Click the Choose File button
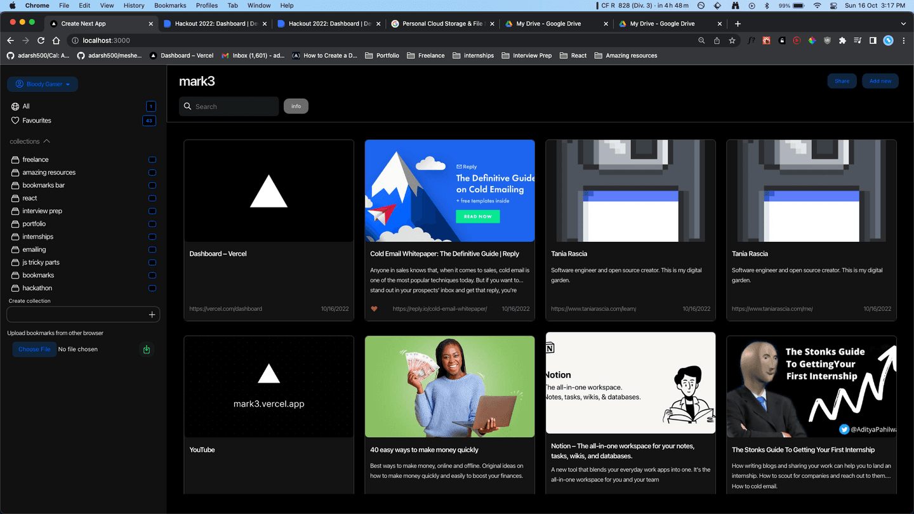The width and height of the screenshot is (914, 514). [x=34, y=349]
